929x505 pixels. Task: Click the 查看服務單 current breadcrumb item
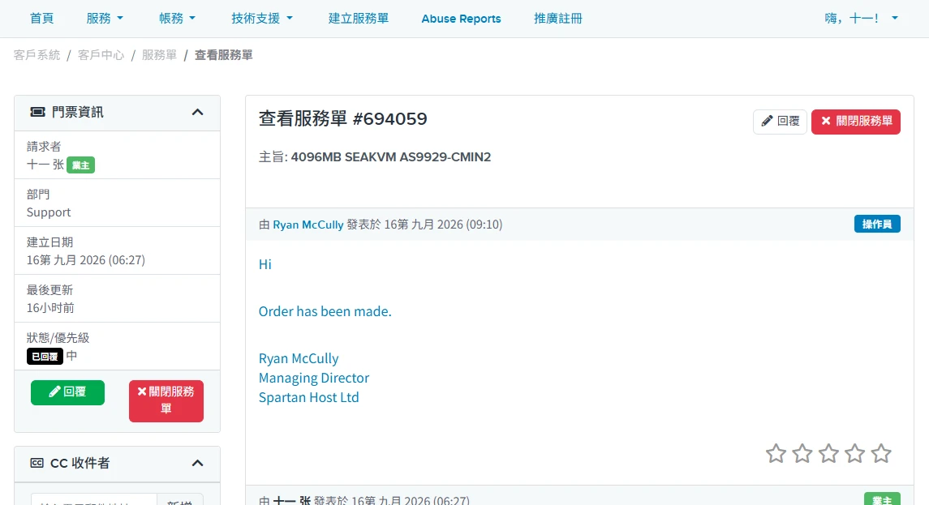[x=223, y=55]
